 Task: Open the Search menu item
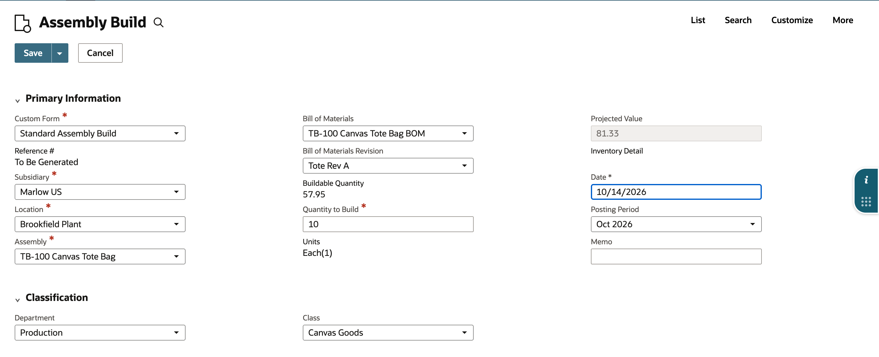(738, 20)
